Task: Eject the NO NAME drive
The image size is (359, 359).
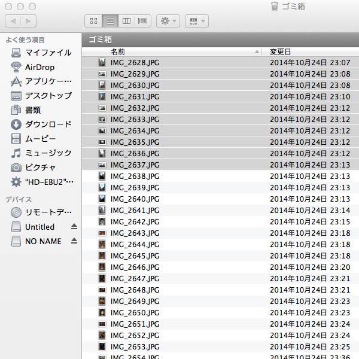Action: (x=74, y=241)
